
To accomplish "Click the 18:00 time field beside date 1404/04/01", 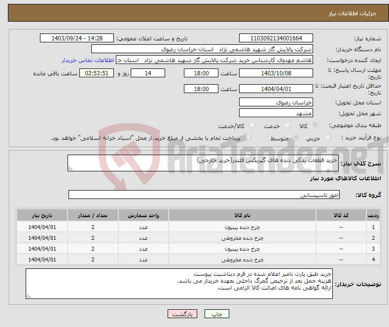I will point(201,89).
